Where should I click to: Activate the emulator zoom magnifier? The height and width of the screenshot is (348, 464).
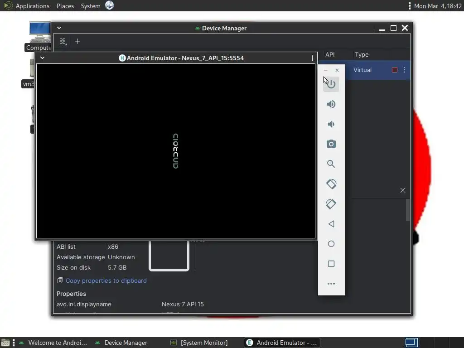click(x=331, y=164)
